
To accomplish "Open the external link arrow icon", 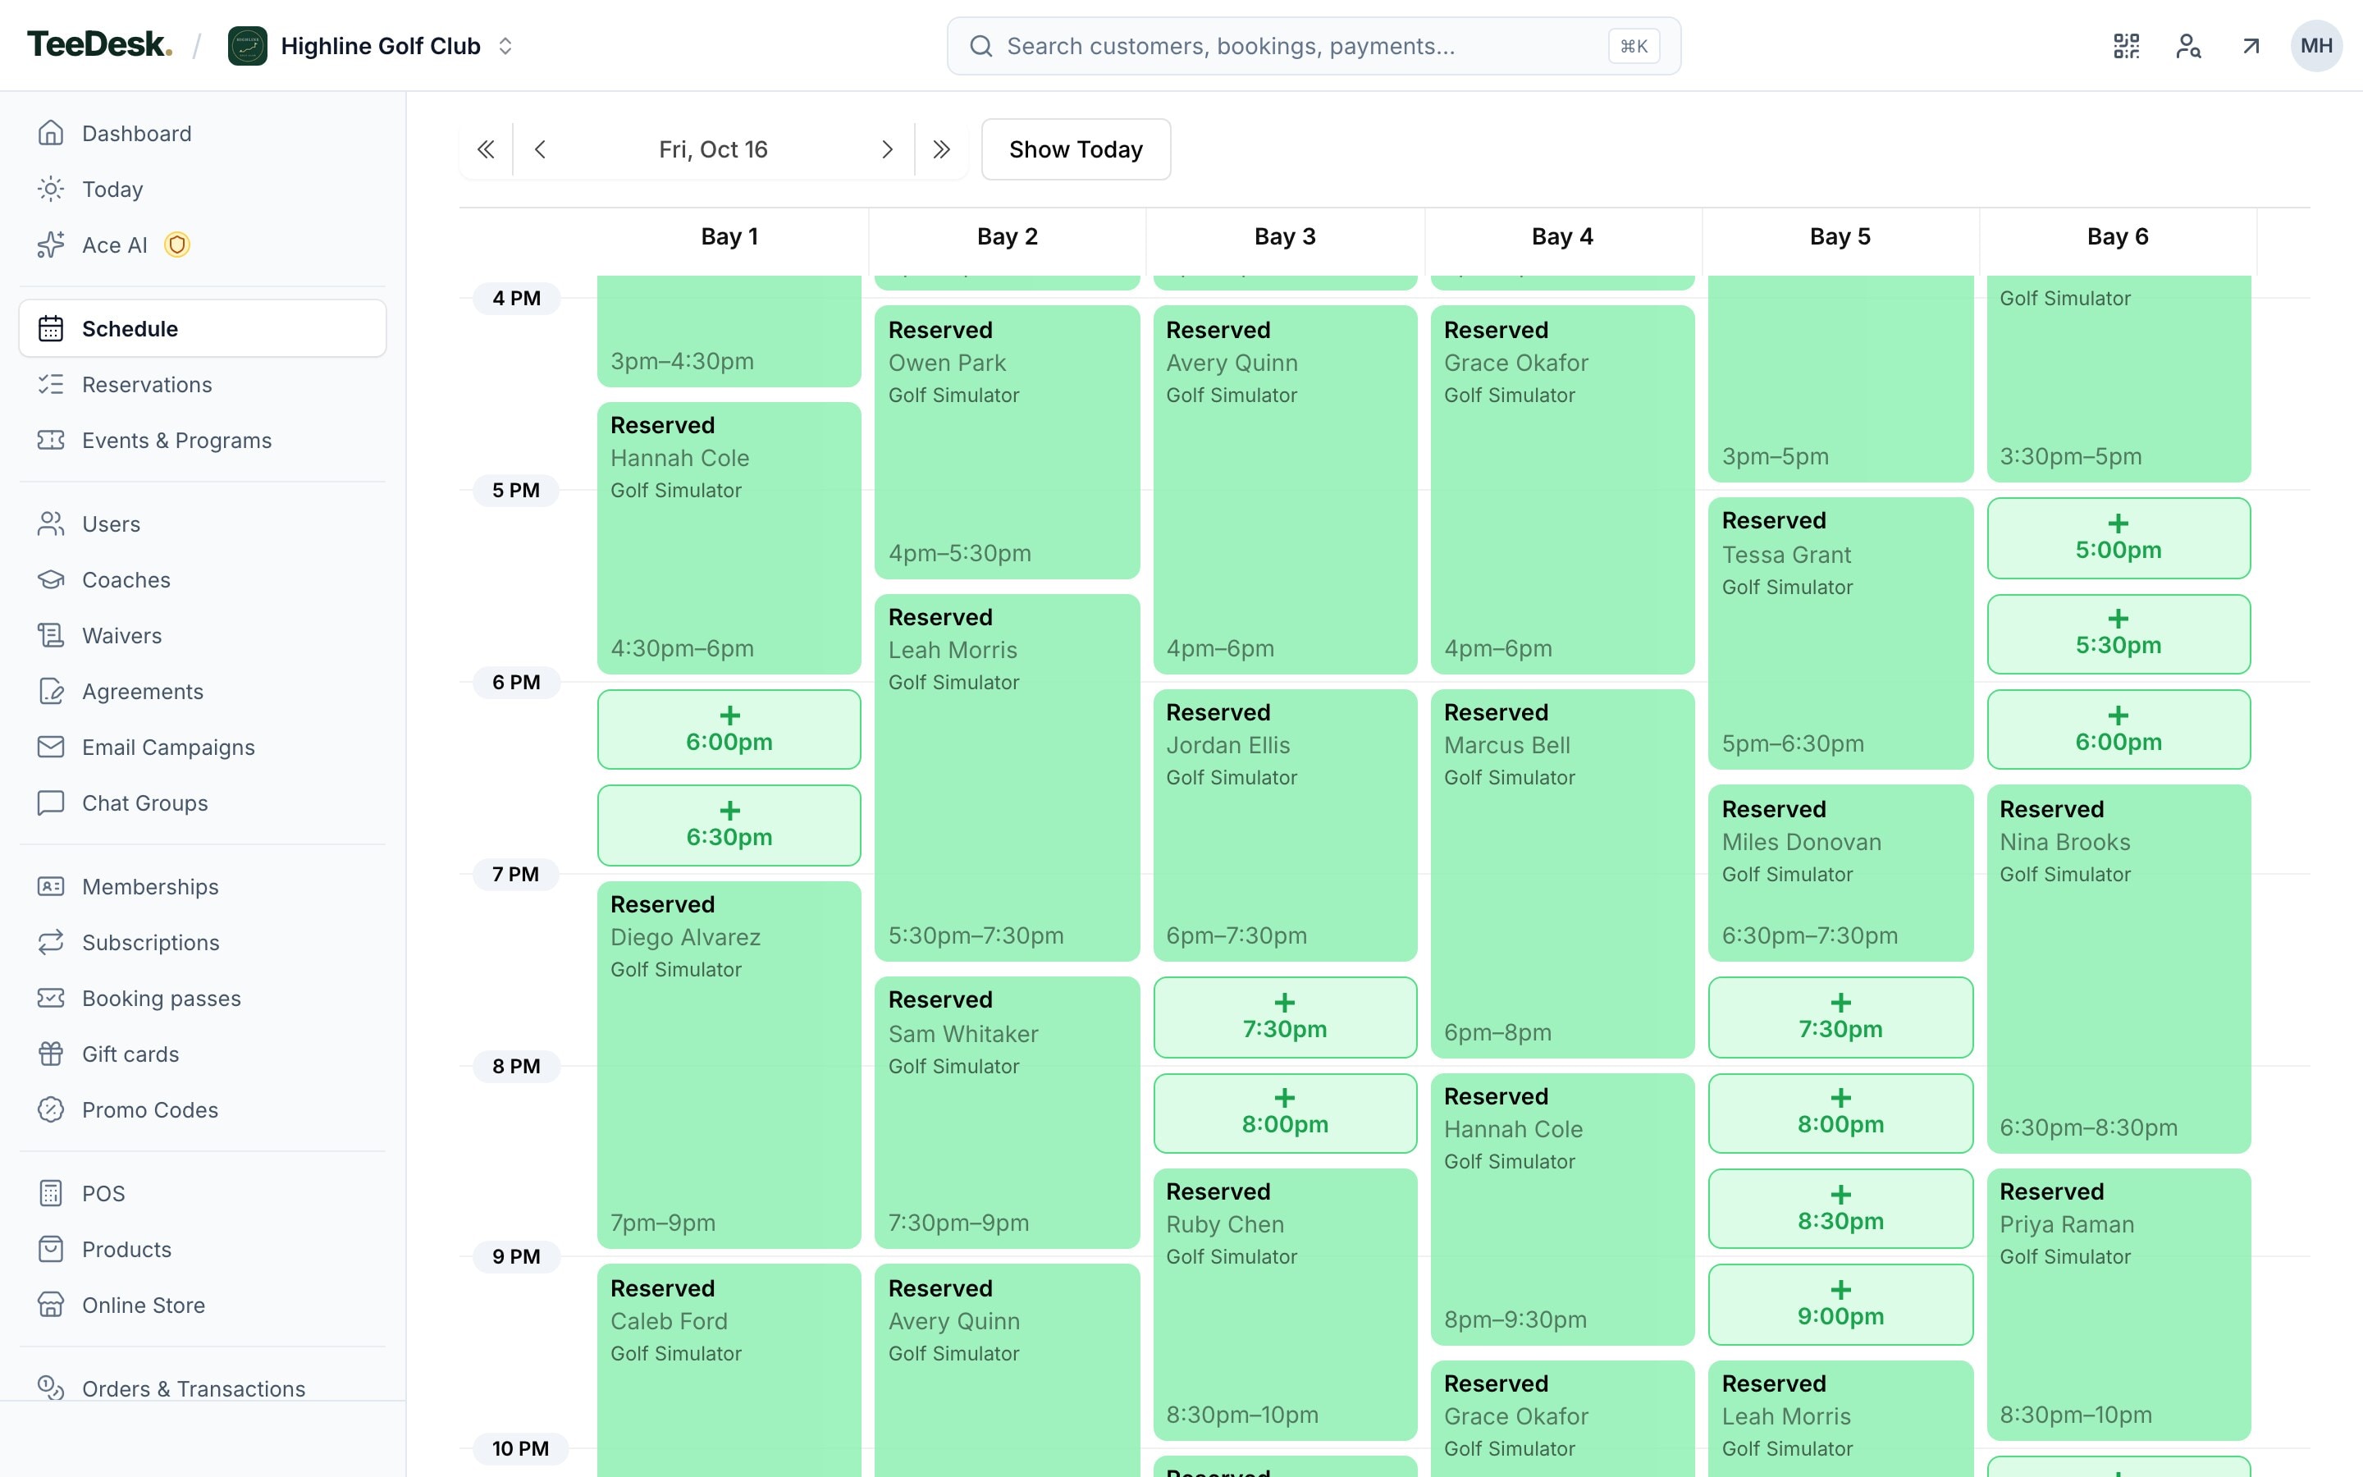I will pyautogui.click(x=2251, y=46).
